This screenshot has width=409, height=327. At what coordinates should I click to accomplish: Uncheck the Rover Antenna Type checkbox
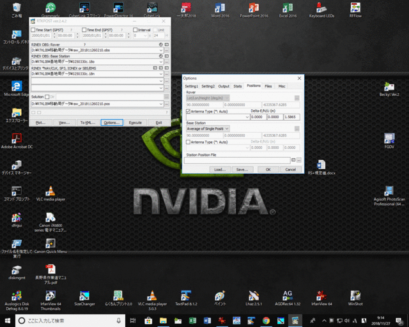click(188, 111)
